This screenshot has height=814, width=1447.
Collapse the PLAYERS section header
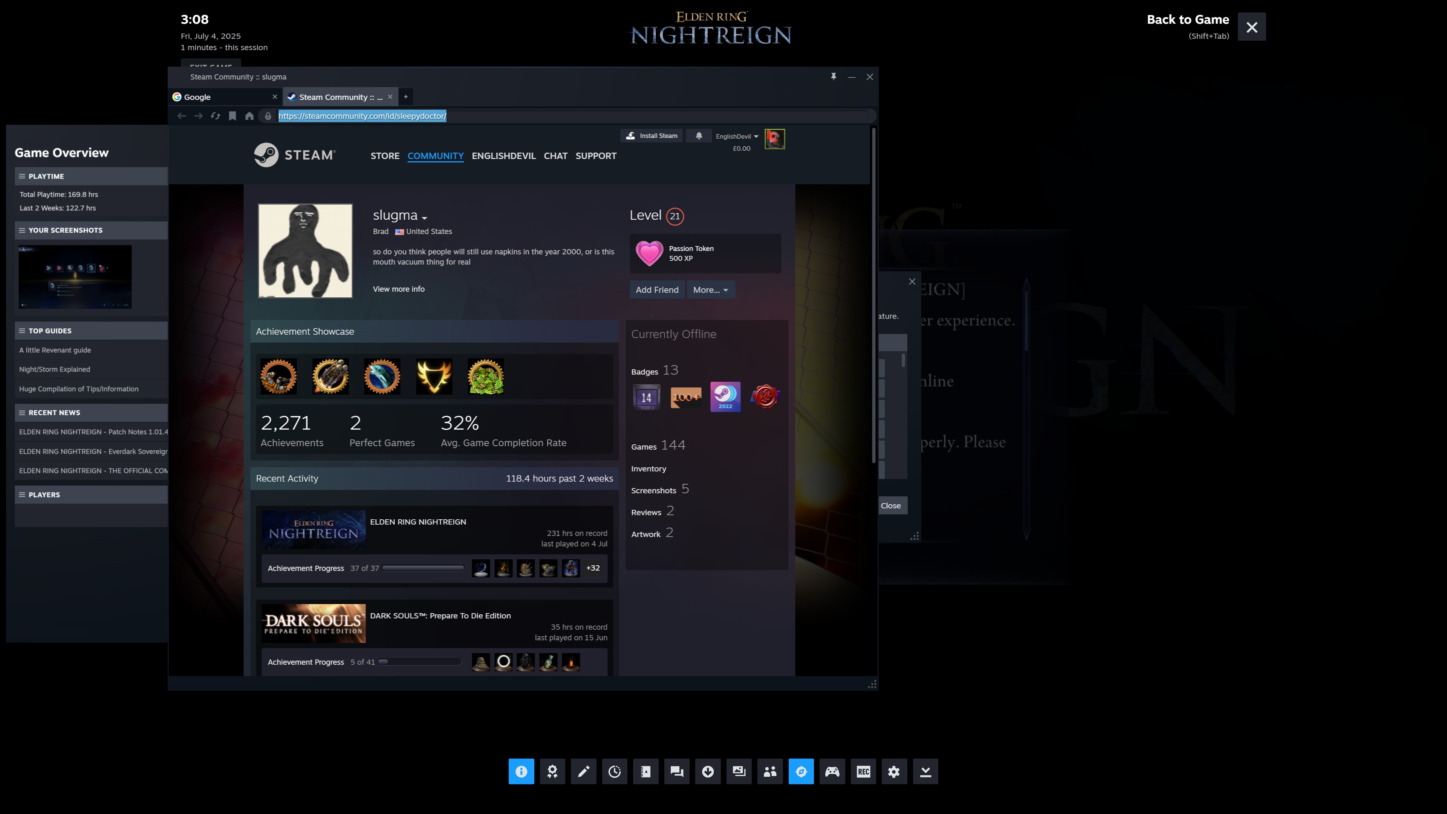[91, 495]
